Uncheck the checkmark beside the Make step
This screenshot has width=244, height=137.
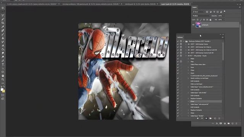[x=178, y=59]
